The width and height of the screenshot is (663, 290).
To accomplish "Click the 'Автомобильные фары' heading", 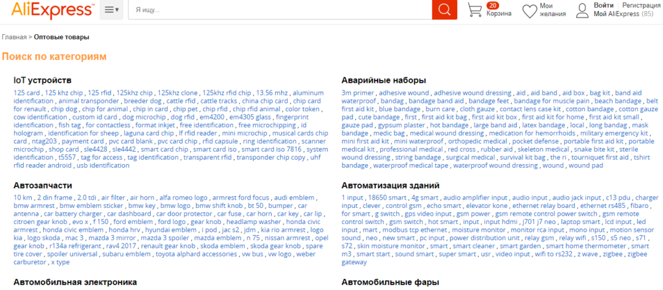I will 390,282.
